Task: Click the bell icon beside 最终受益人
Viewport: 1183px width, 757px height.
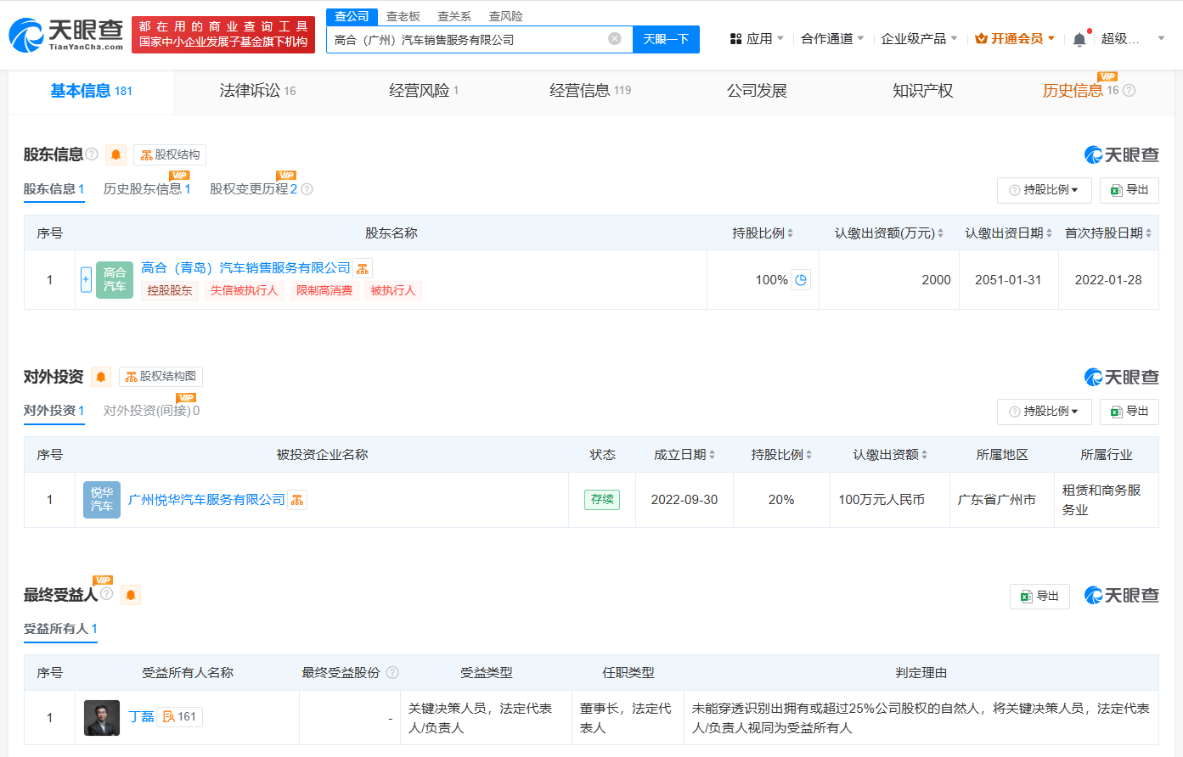Action: click(131, 596)
